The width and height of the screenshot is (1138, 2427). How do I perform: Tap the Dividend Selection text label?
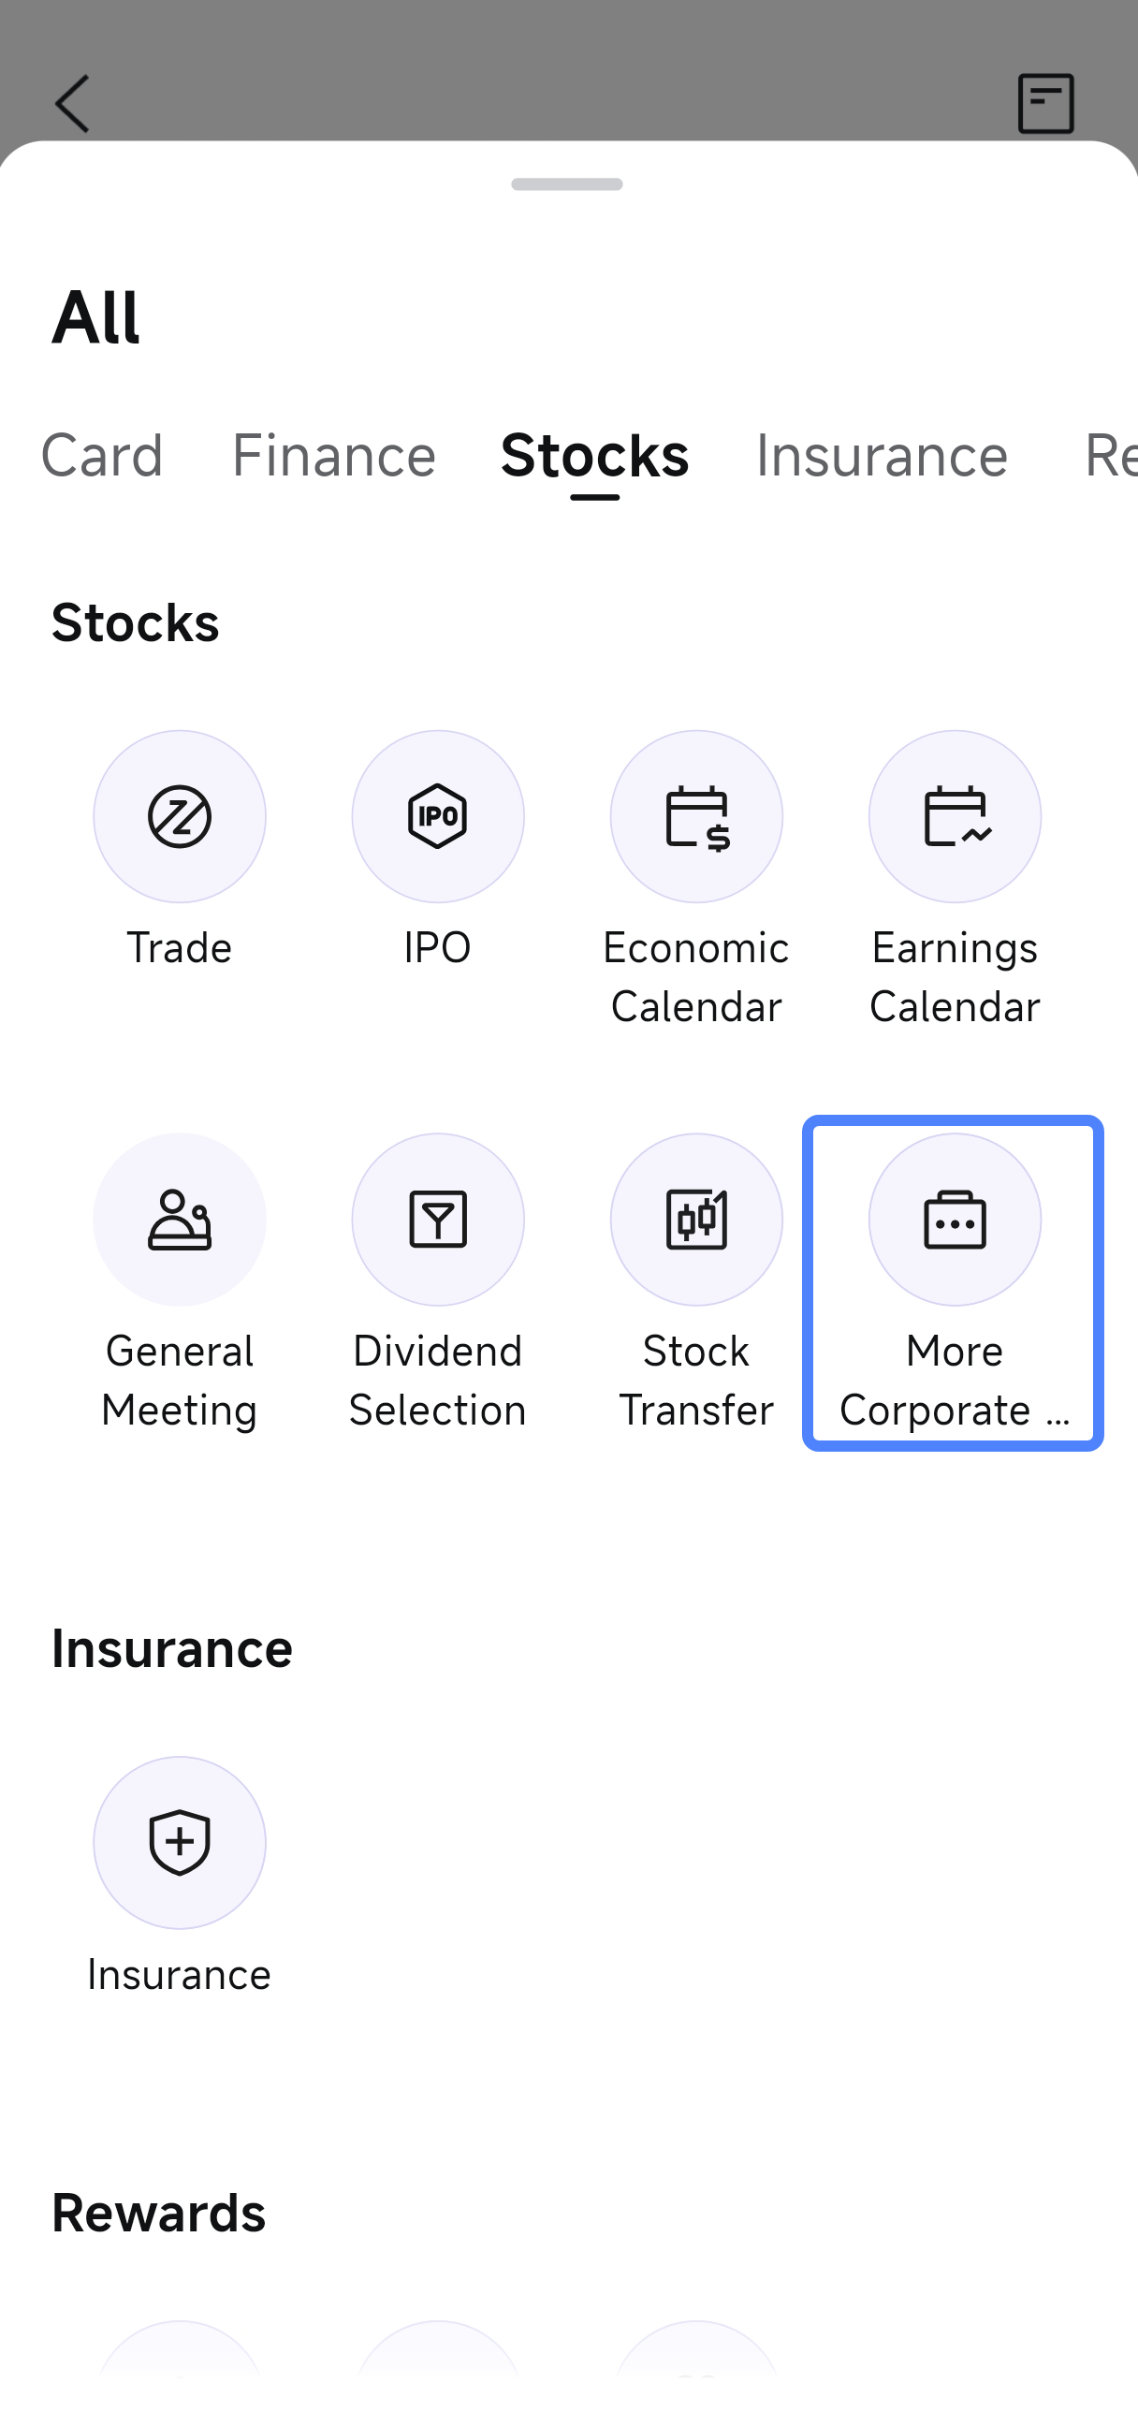(x=437, y=1381)
